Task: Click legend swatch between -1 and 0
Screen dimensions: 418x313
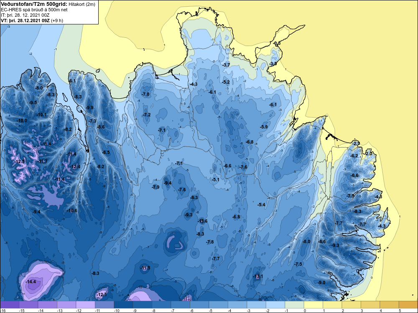Action: tap(294, 305)
